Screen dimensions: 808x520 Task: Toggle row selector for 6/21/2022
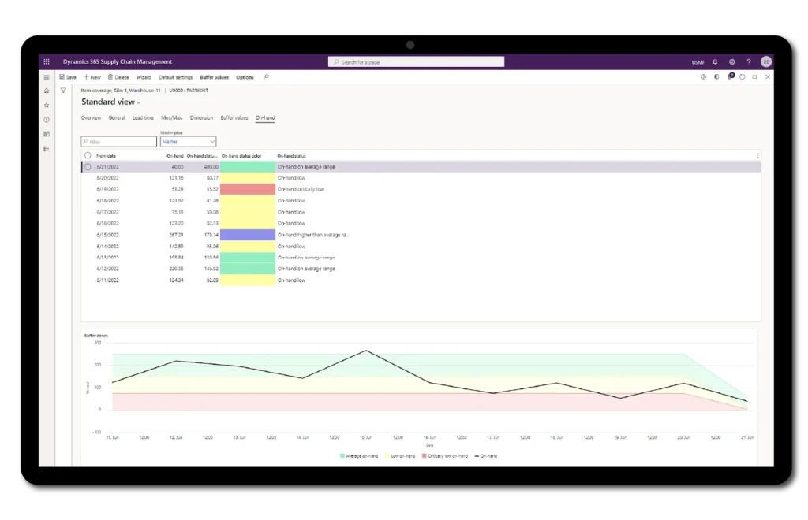(88, 167)
